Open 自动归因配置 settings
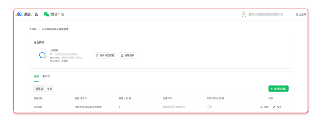 coord(105,56)
